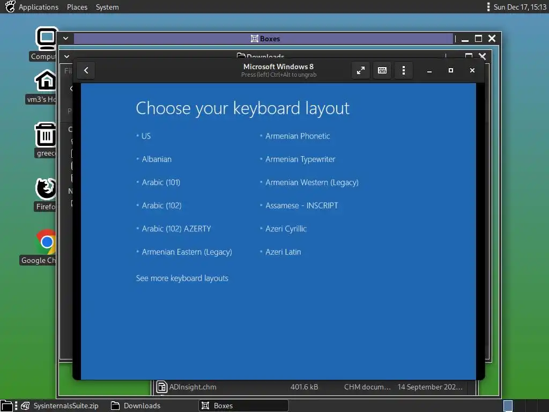Image resolution: width=549 pixels, height=412 pixels.
Task: Click See more keyboard layouts
Action: tap(182, 278)
